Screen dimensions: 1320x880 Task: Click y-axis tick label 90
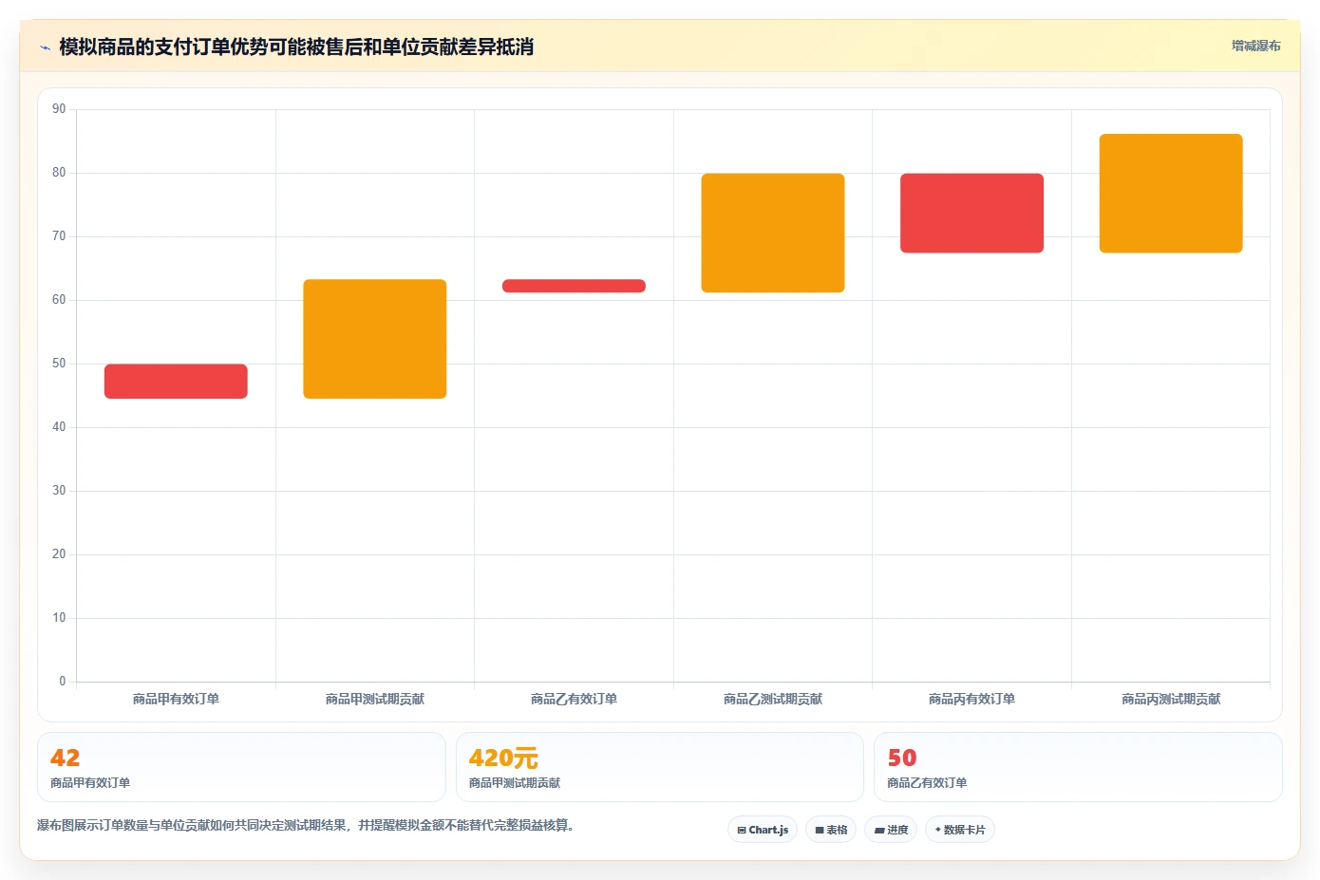coord(59,109)
